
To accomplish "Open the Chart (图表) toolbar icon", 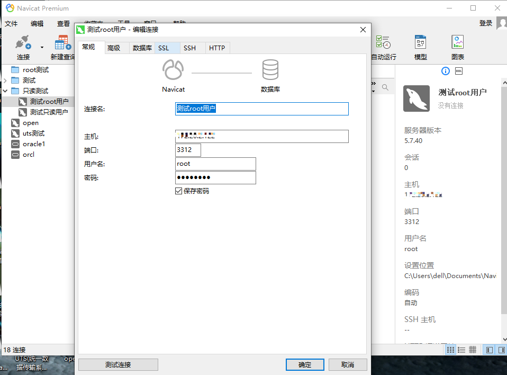I will [458, 42].
